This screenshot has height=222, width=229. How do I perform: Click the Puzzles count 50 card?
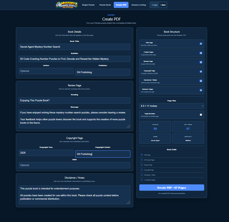155,127
